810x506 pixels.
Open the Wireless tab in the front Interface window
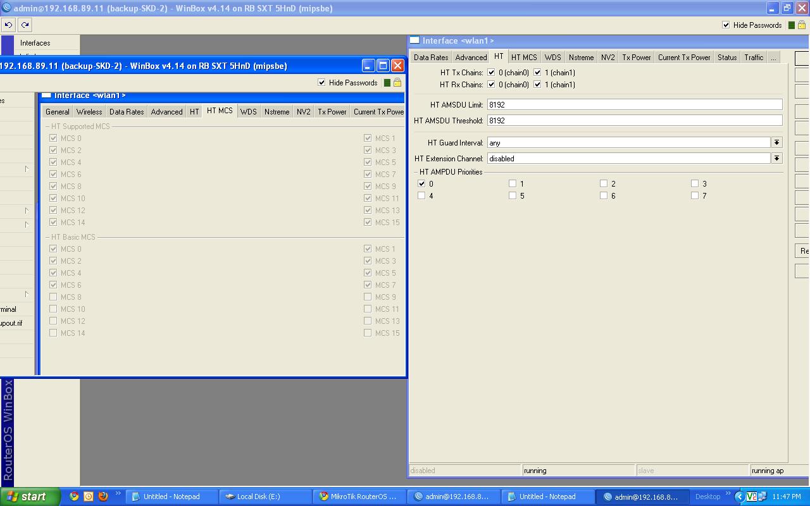tap(89, 112)
